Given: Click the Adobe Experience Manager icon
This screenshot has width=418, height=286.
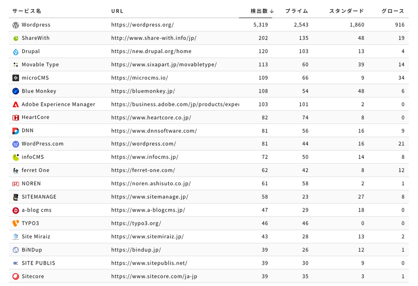Looking at the screenshot, I should pos(16,104).
